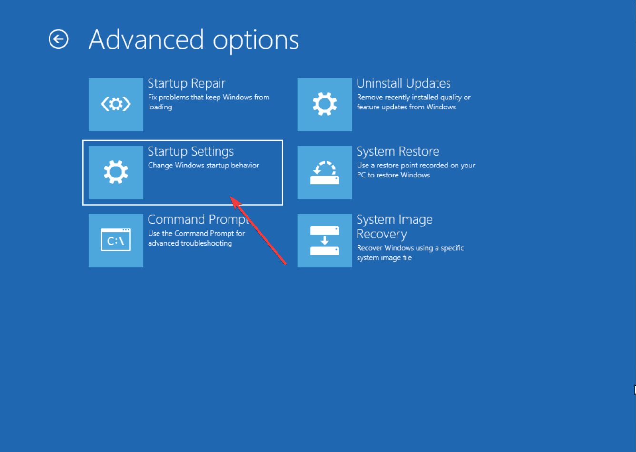Choose the System Restore title
The width and height of the screenshot is (636, 452).
(398, 151)
